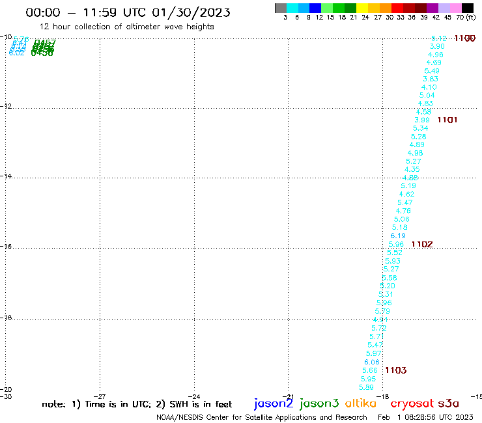Click the yellow swatch in the legend
This screenshot has height=423, width=482.
[362, 8]
